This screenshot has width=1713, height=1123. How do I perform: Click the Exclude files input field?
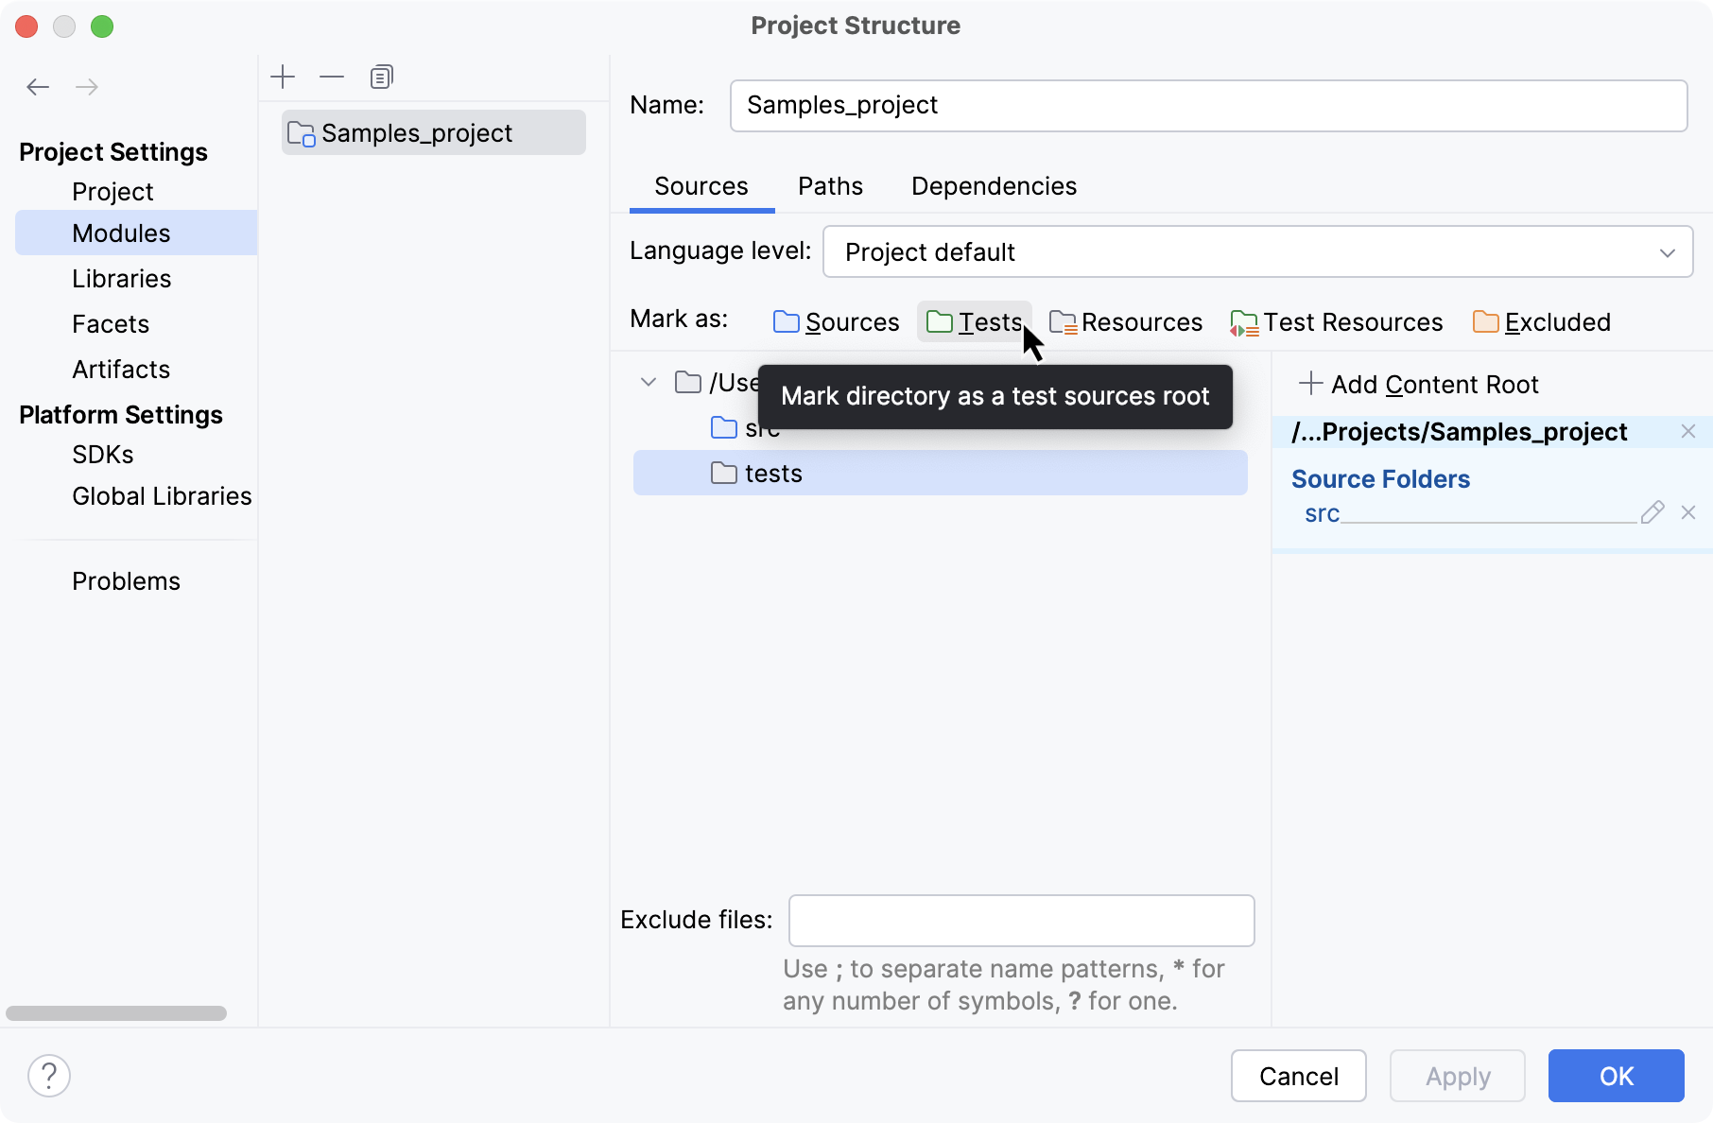coord(1020,920)
